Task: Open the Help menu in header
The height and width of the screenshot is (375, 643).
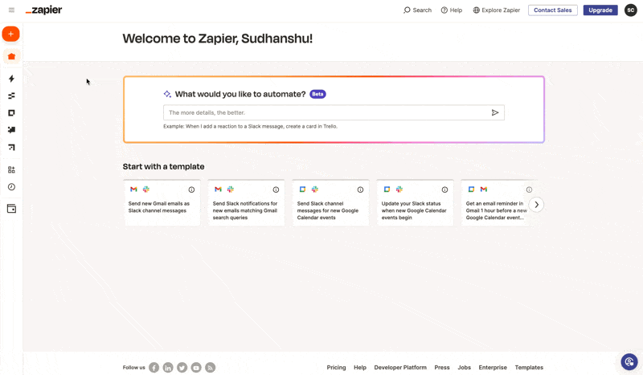Action: tap(452, 10)
